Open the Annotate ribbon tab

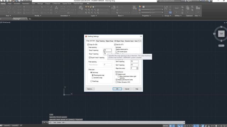click(17, 4)
